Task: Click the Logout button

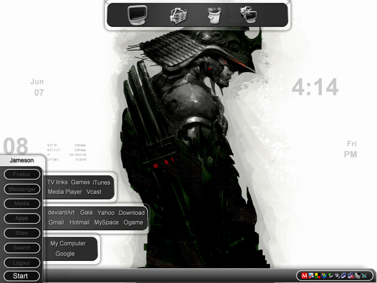Action: click(x=22, y=263)
